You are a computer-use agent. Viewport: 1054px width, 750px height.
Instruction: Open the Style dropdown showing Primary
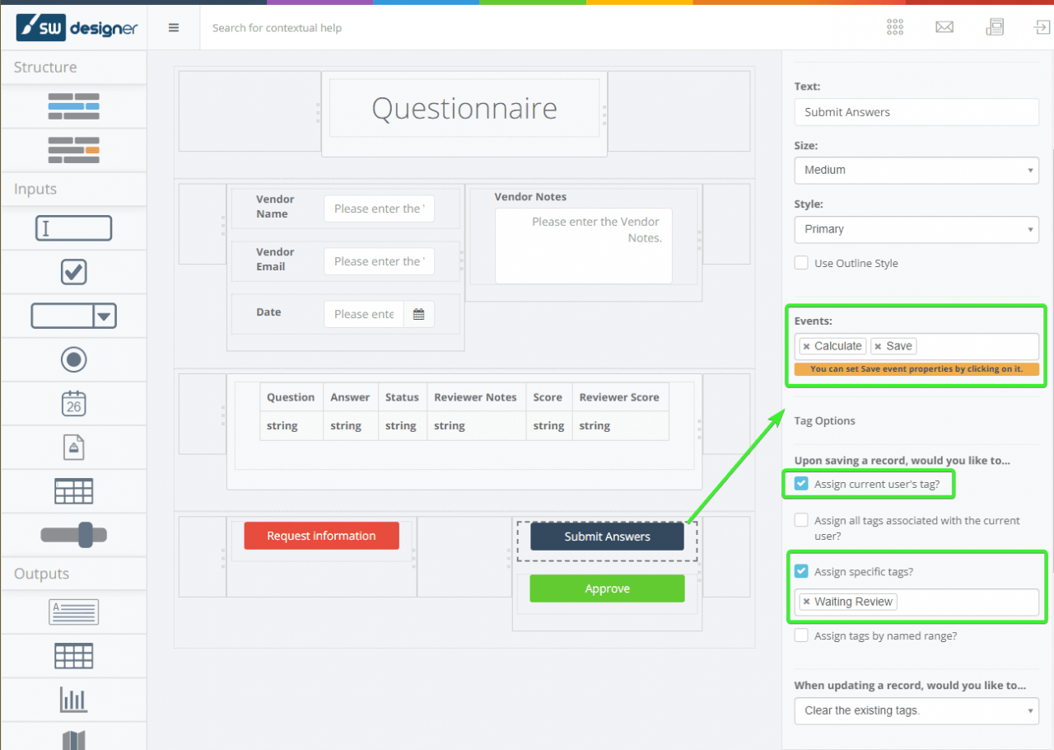[916, 229]
